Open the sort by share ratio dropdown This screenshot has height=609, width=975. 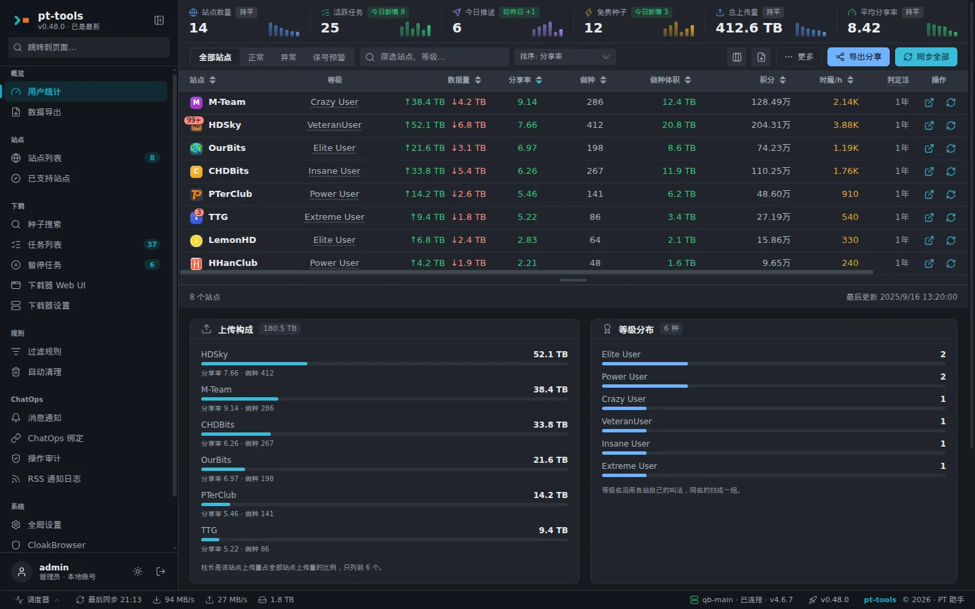565,57
